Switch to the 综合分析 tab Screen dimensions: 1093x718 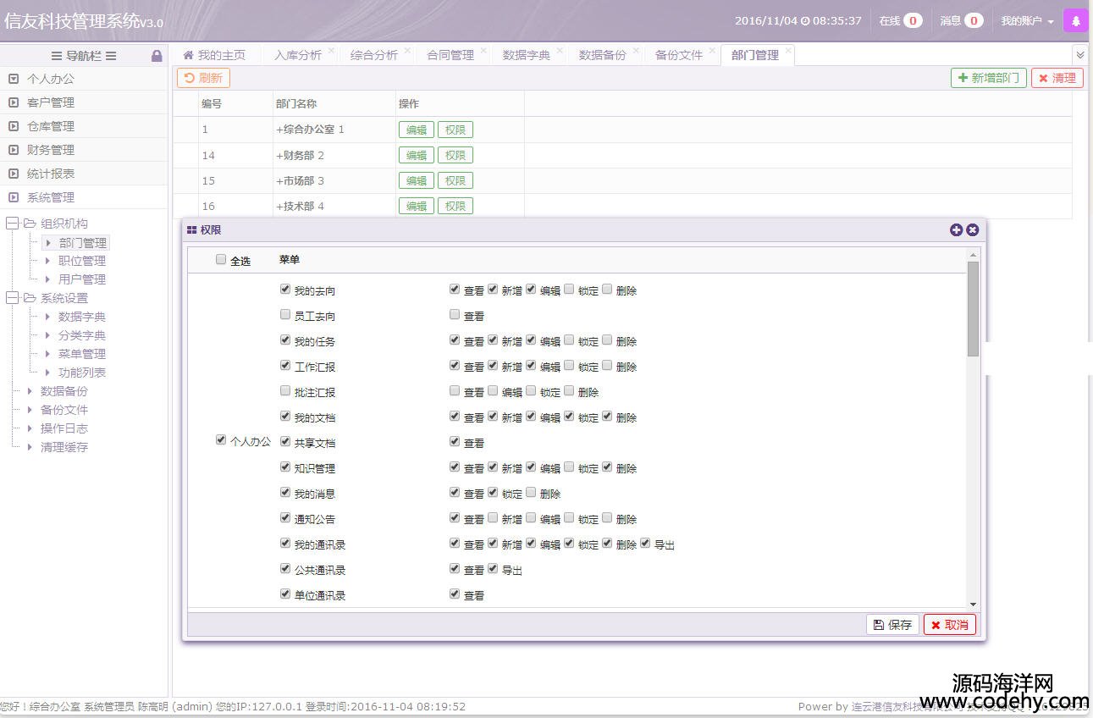373,55
